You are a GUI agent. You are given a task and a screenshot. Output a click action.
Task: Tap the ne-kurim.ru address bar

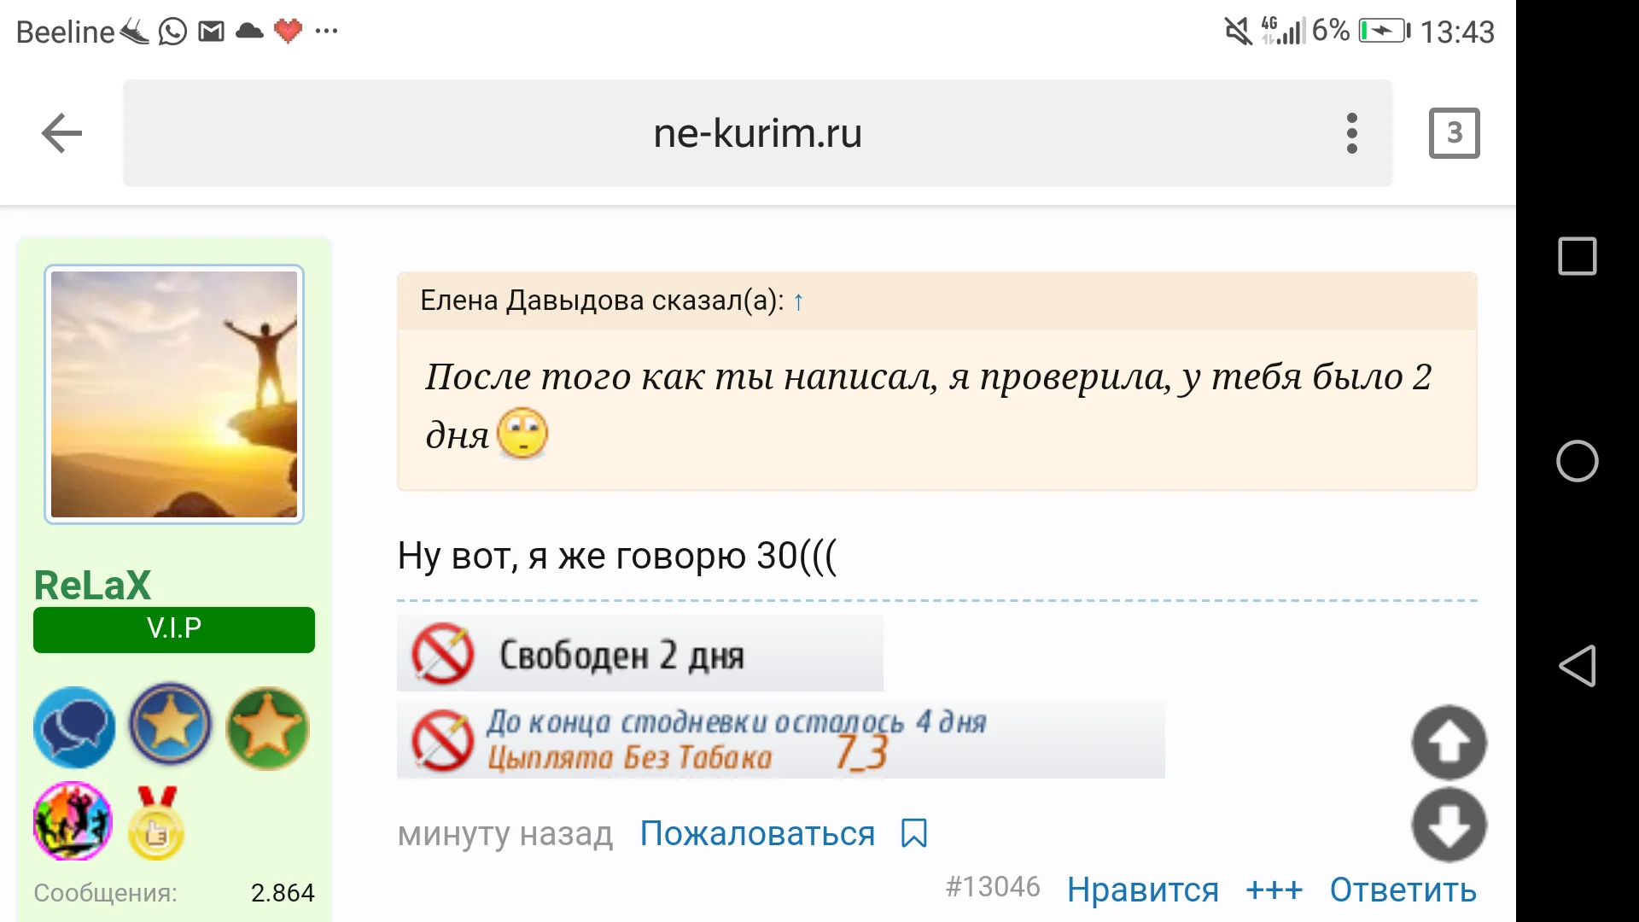[756, 132]
